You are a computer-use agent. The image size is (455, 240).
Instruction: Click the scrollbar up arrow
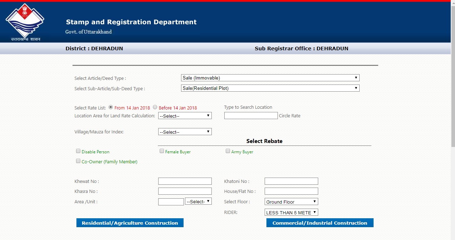pyautogui.click(x=452, y=2)
